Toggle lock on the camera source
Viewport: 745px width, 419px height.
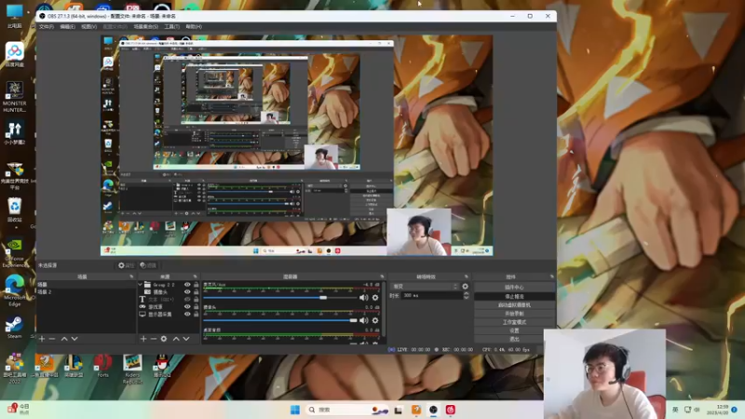196,291
